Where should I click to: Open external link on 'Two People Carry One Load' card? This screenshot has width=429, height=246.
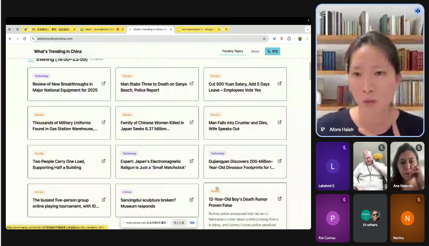coord(104,161)
